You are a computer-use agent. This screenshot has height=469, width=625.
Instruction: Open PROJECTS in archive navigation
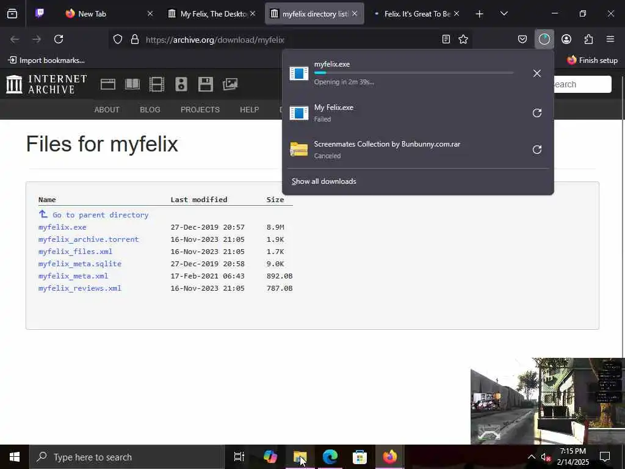click(x=200, y=110)
